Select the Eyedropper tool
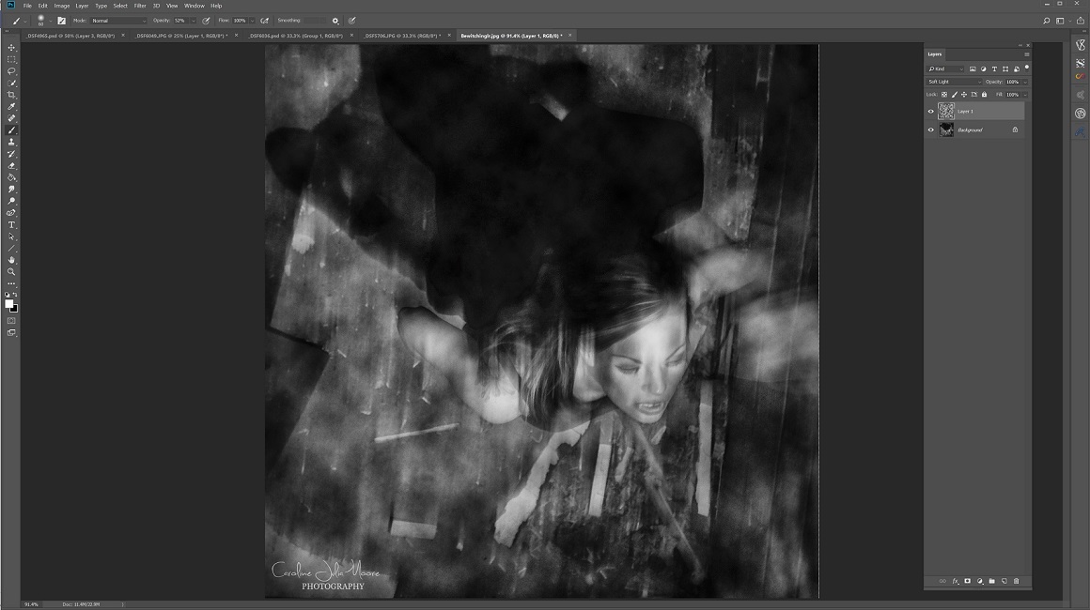Viewport: 1090px width, 610px height. click(x=12, y=107)
